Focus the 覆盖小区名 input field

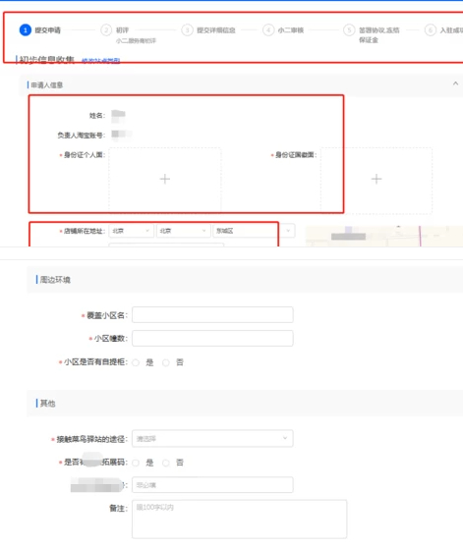point(212,315)
